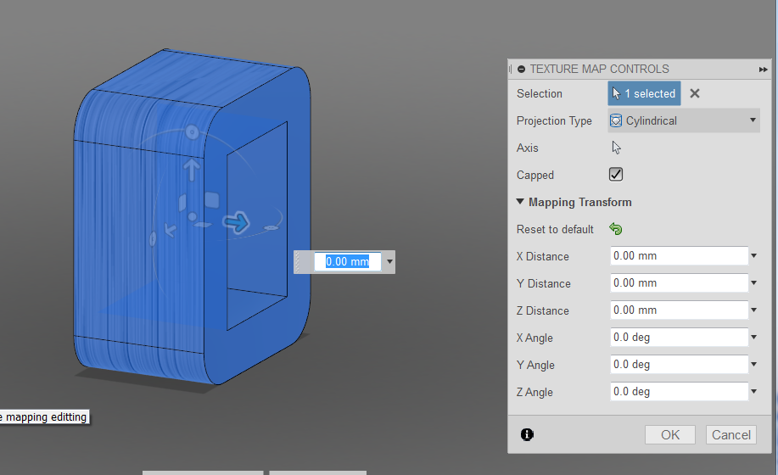Open the viewport value field dropdown arrow
778x475 pixels.
coord(389,262)
